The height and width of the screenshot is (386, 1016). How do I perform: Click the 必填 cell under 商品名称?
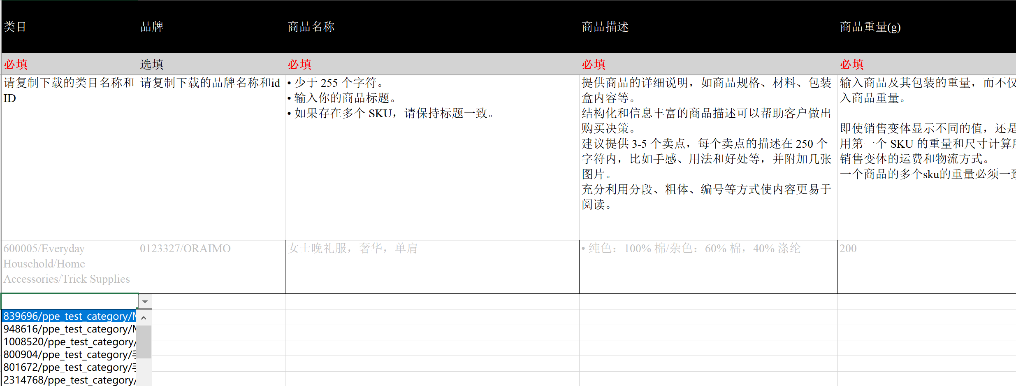point(432,64)
